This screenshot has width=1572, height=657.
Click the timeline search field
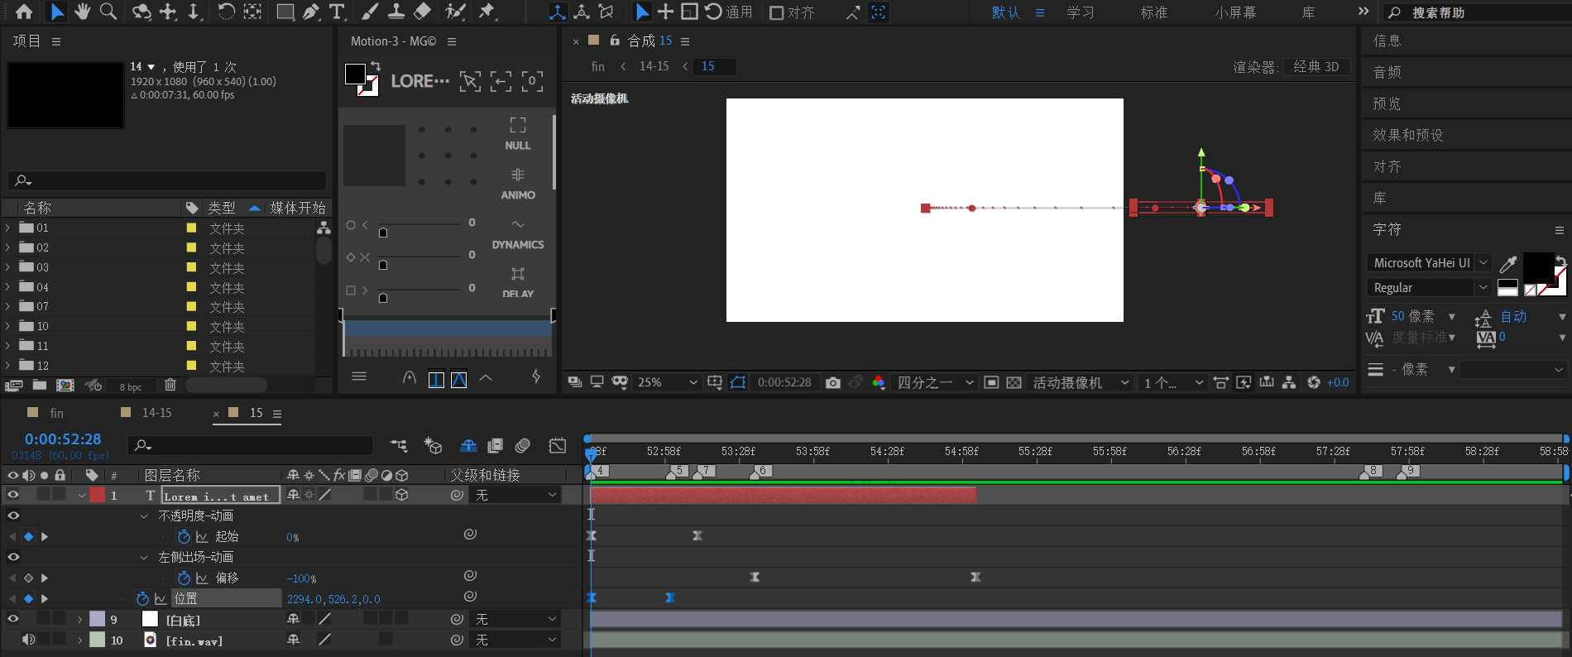tap(251, 445)
